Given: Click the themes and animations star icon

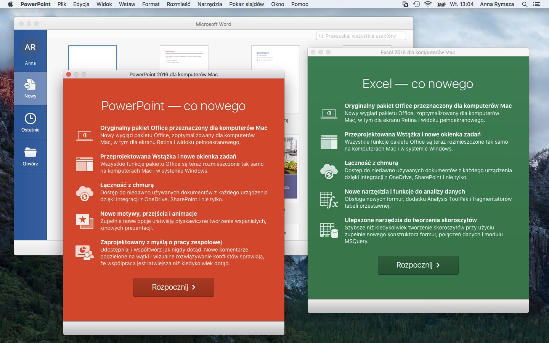Looking at the screenshot, I should (x=85, y=221).
